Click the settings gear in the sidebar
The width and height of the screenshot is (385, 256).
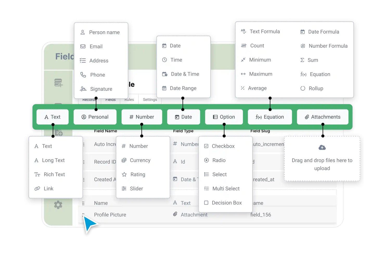pyautogui.click(x=58, y=205)
